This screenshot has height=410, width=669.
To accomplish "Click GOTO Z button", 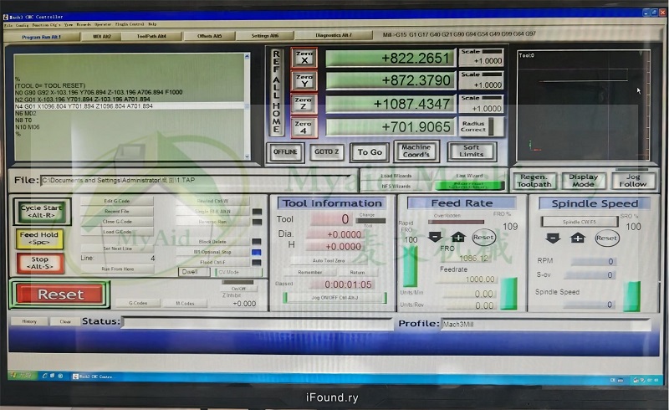I will coord(326,152).
